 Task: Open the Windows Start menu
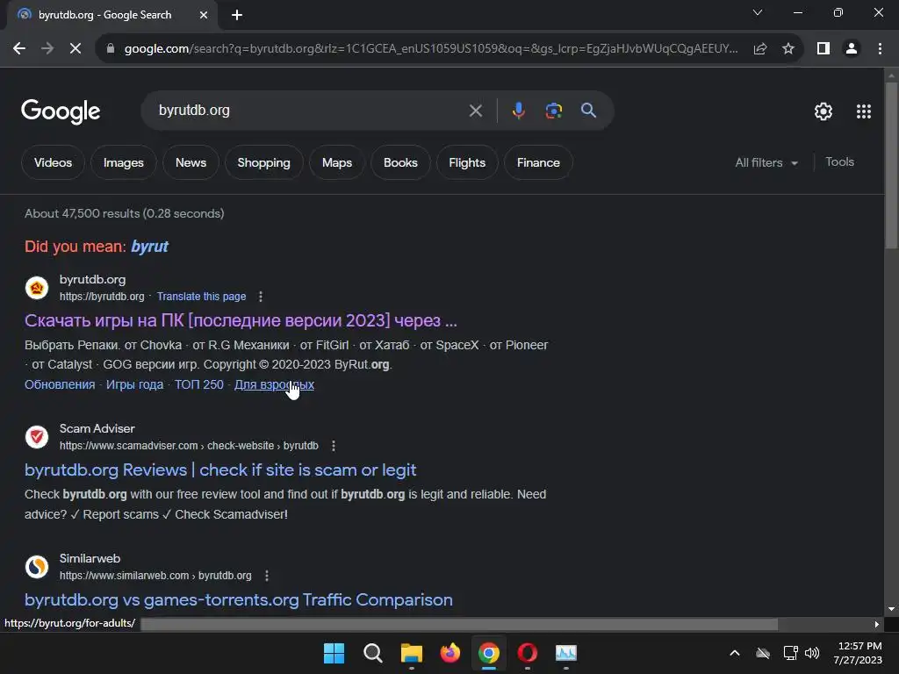coord(334,653)
